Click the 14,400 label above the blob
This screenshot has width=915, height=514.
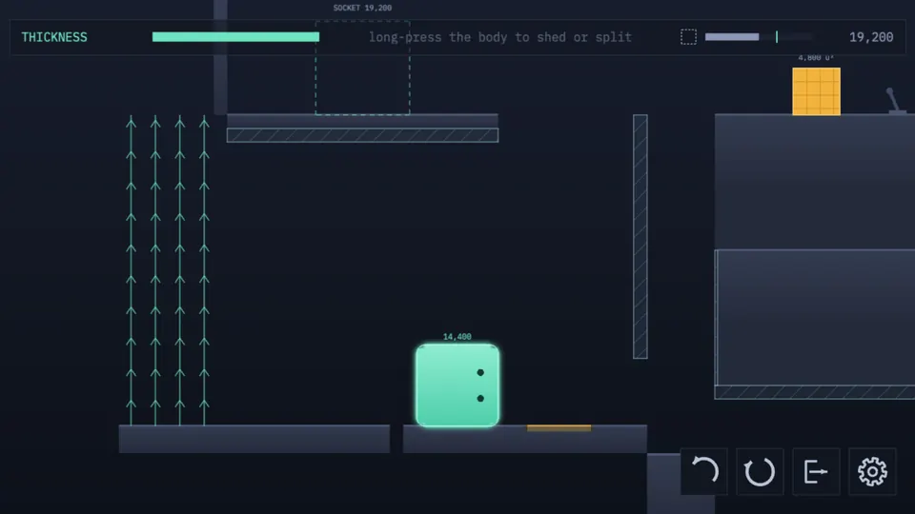pos(457,337)
